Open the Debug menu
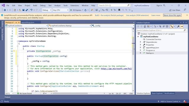Viewport: 189px width, 106px height. tap(43, 6)
